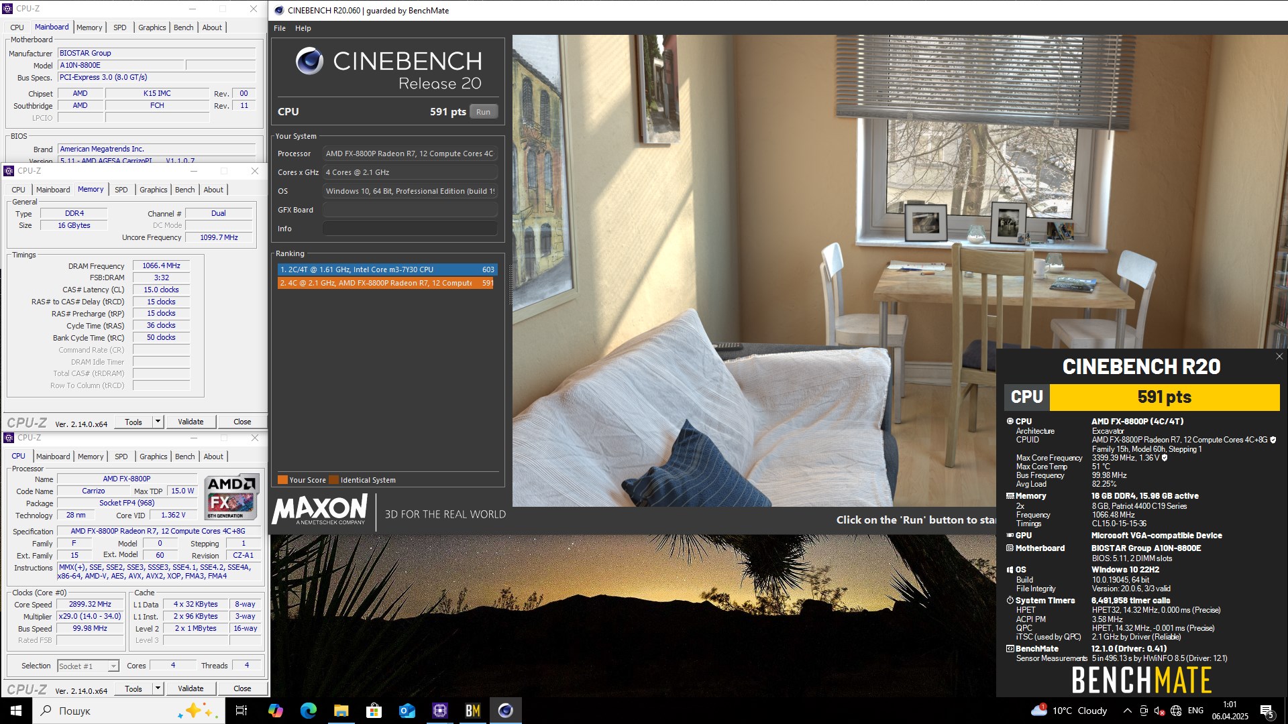Screen dimensions: 1288x724
Task: Click Tools button in bottom CPU-Z window
Action: click(x=133, y=688)
